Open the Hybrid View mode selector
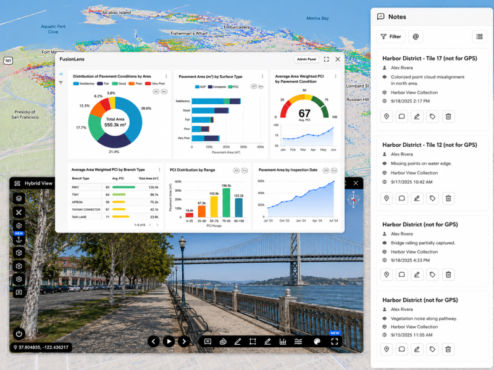Screen dimensions: 494x370 (x=33, y=183)
